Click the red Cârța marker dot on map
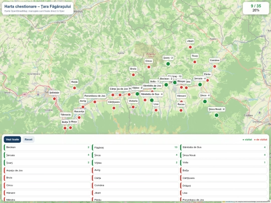The image size is (271, 203). [113, 95]
